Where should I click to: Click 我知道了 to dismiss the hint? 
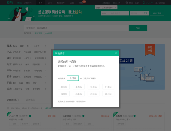(x=49, y=108)
